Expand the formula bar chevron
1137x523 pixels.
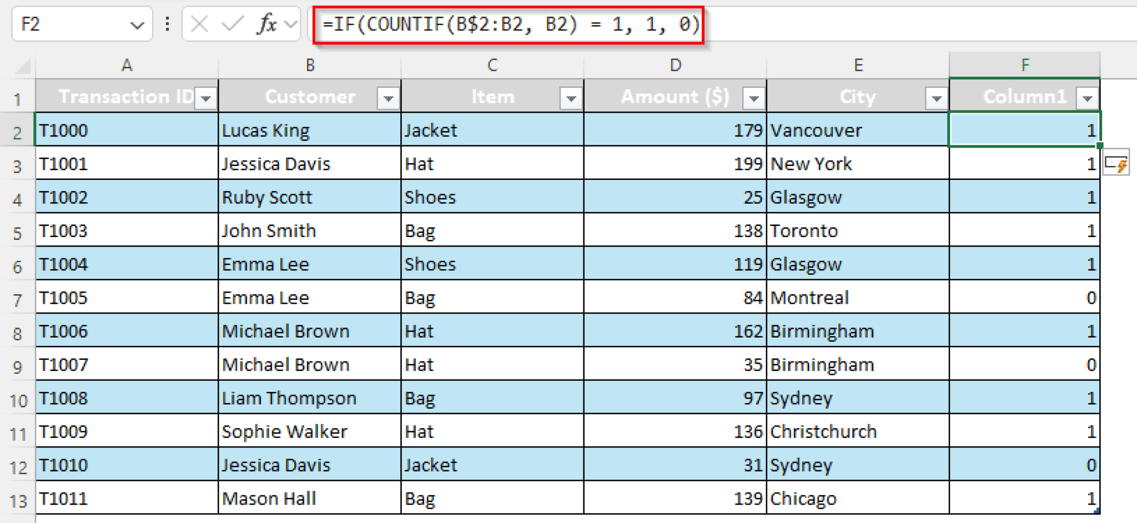[x=289, y=24]
